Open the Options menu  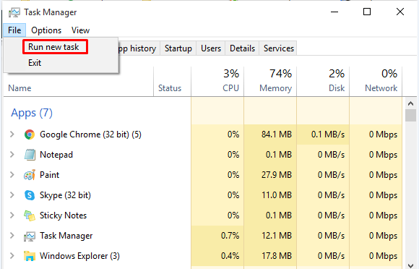pos(46,30)
